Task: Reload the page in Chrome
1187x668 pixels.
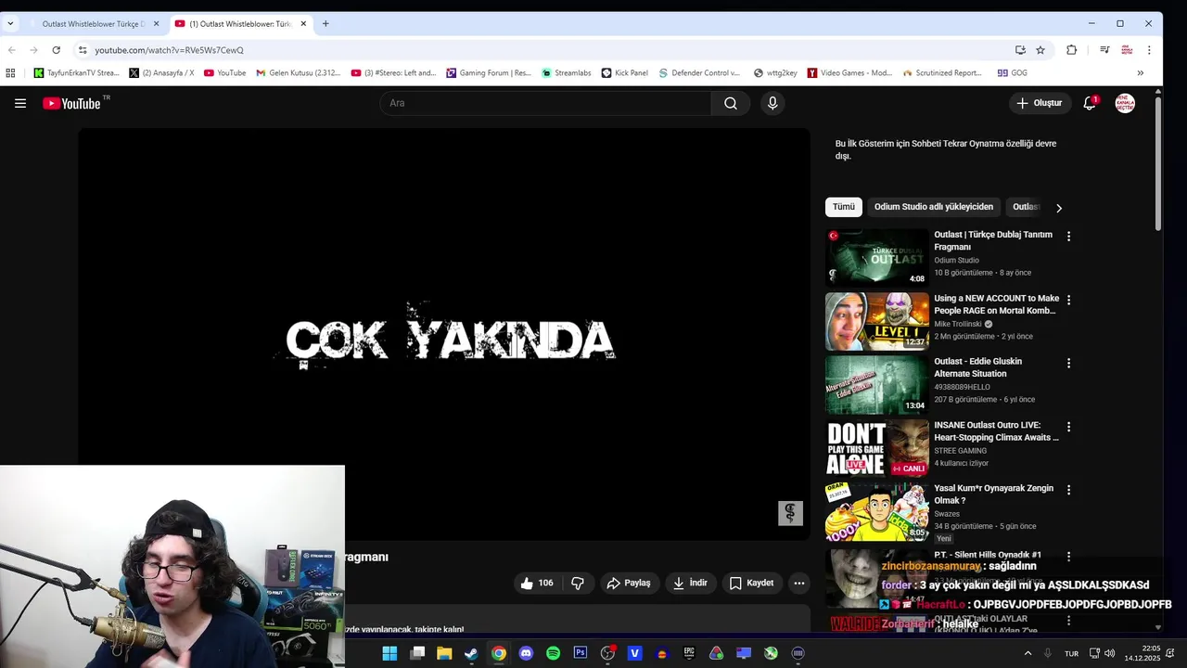Action: coord(57,50)
